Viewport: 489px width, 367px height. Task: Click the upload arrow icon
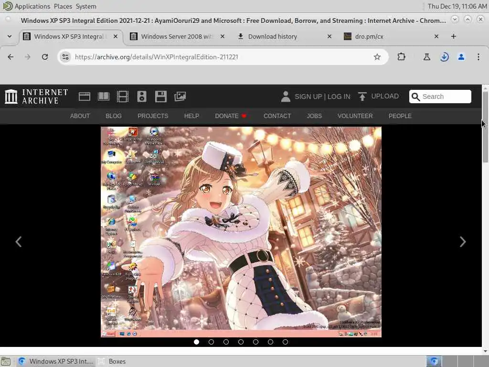pos(362,97)
